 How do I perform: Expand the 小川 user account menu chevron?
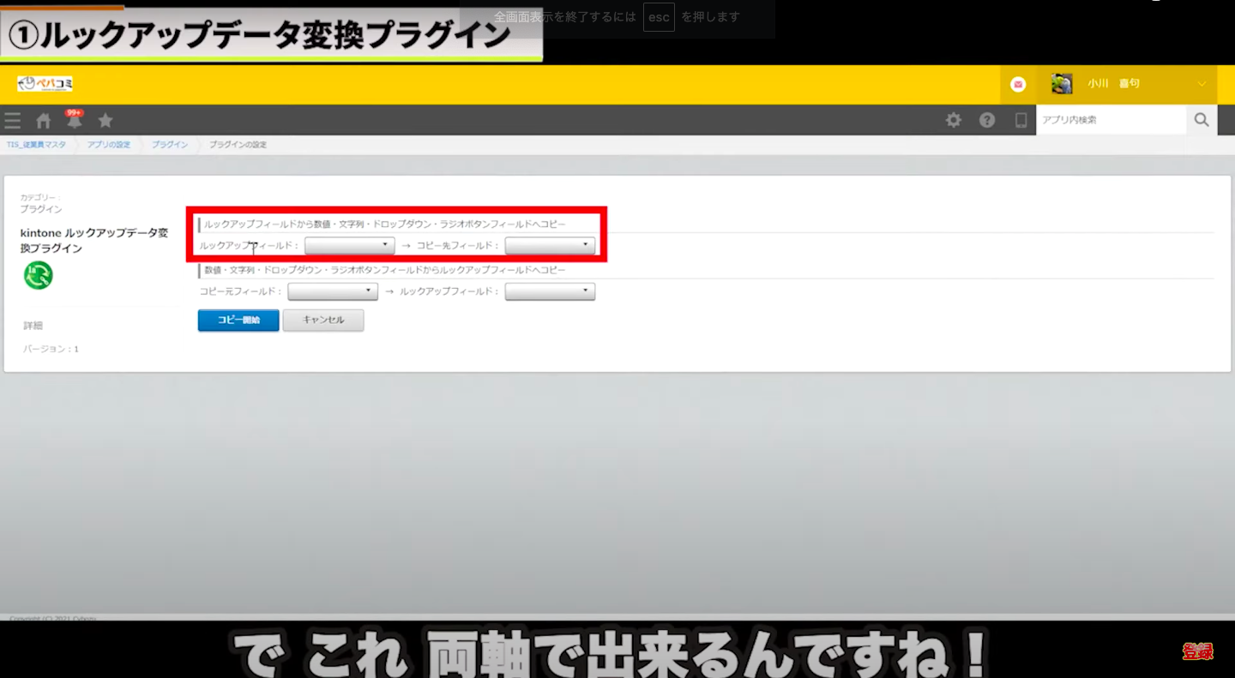(x=1201, y=84)
